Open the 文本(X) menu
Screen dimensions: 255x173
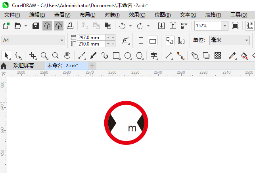(x=188, y=15)
